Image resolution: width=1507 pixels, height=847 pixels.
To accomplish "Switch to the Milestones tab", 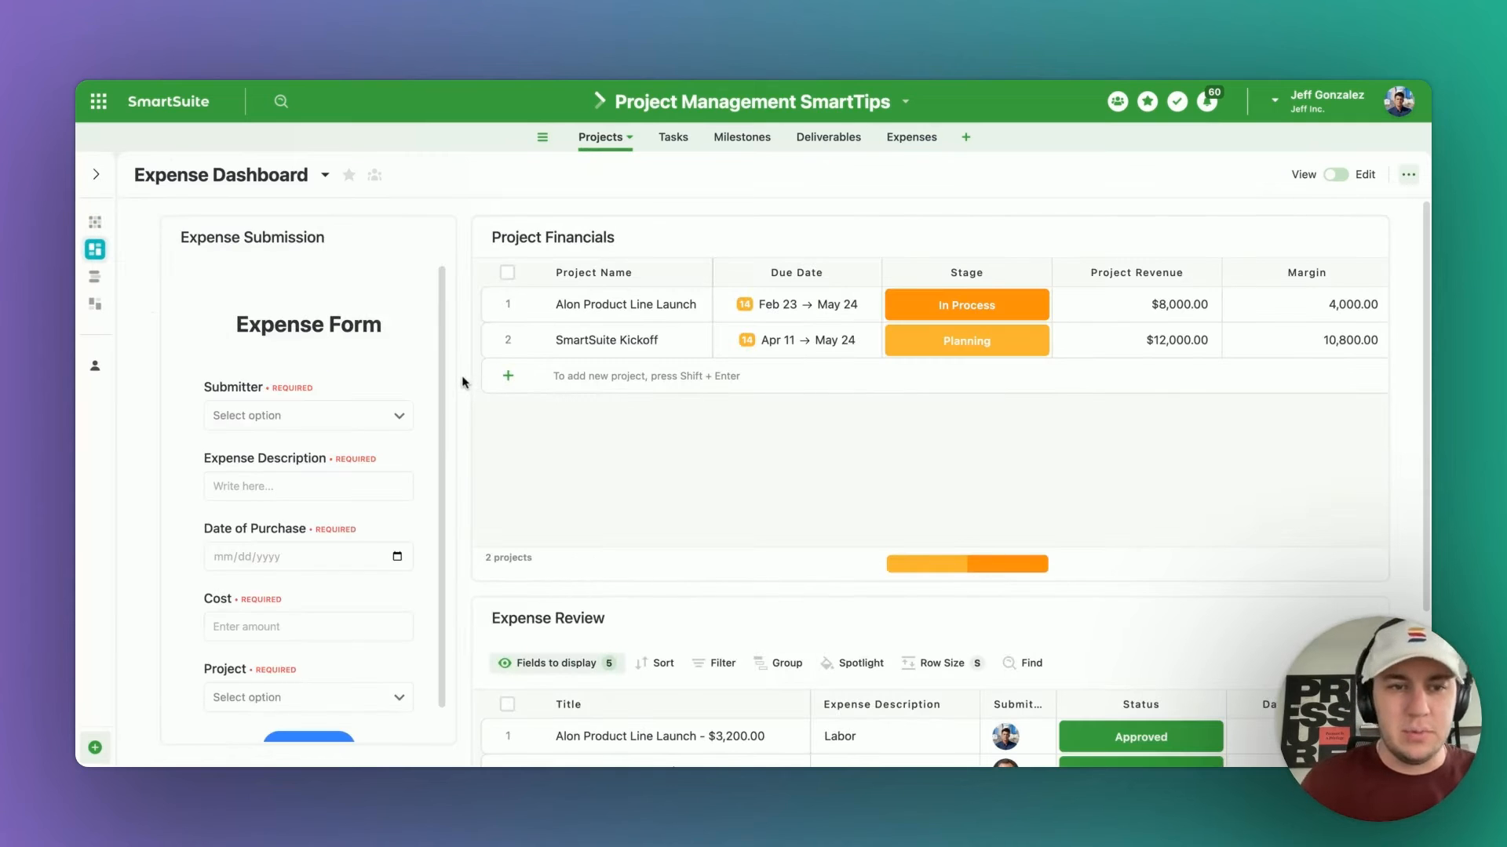I will [741, 136].
